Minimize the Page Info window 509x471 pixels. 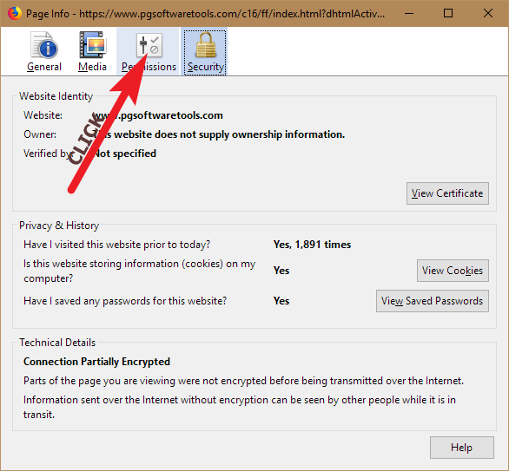(x=409, y=13)
